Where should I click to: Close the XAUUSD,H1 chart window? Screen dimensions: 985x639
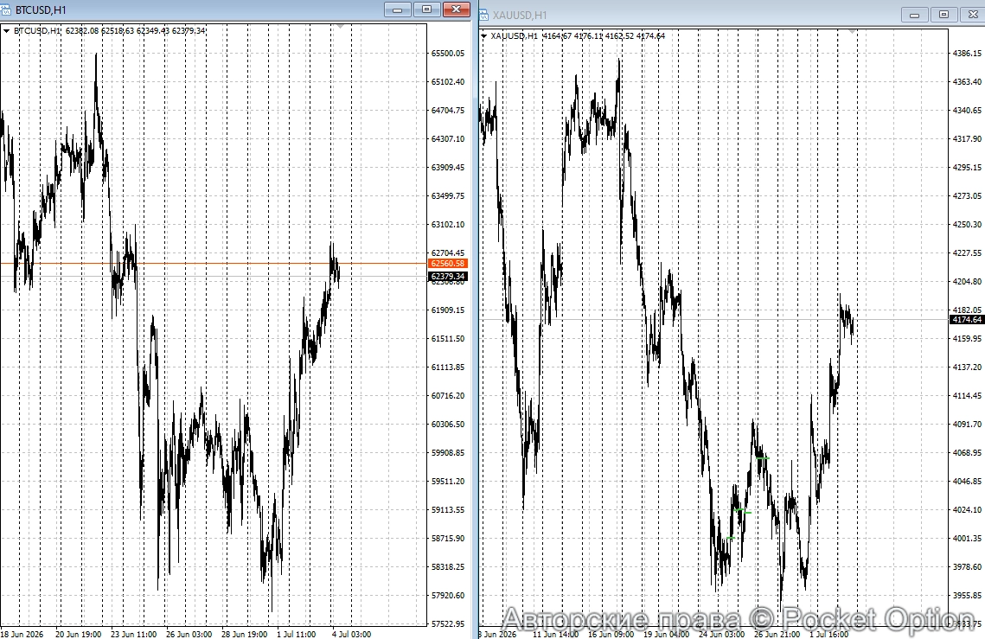pos(973,15)
